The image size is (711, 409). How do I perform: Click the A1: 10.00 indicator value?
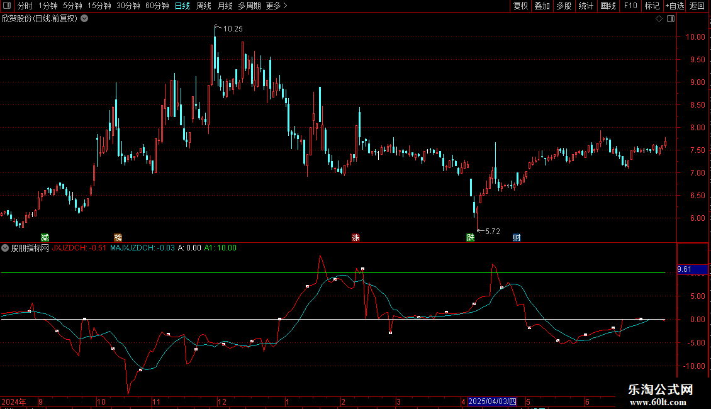pos(220,248)
